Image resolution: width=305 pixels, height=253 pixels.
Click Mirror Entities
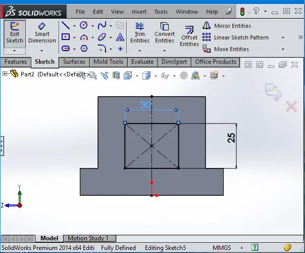(x=227, y=26)
